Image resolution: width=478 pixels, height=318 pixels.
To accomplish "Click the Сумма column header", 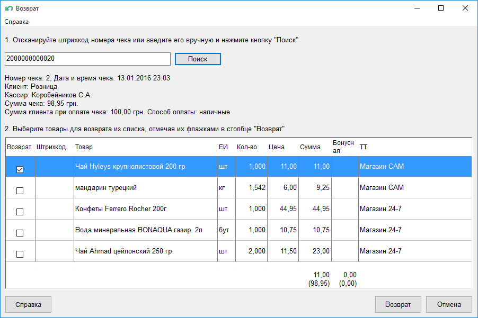I will (x=309, y=147).
